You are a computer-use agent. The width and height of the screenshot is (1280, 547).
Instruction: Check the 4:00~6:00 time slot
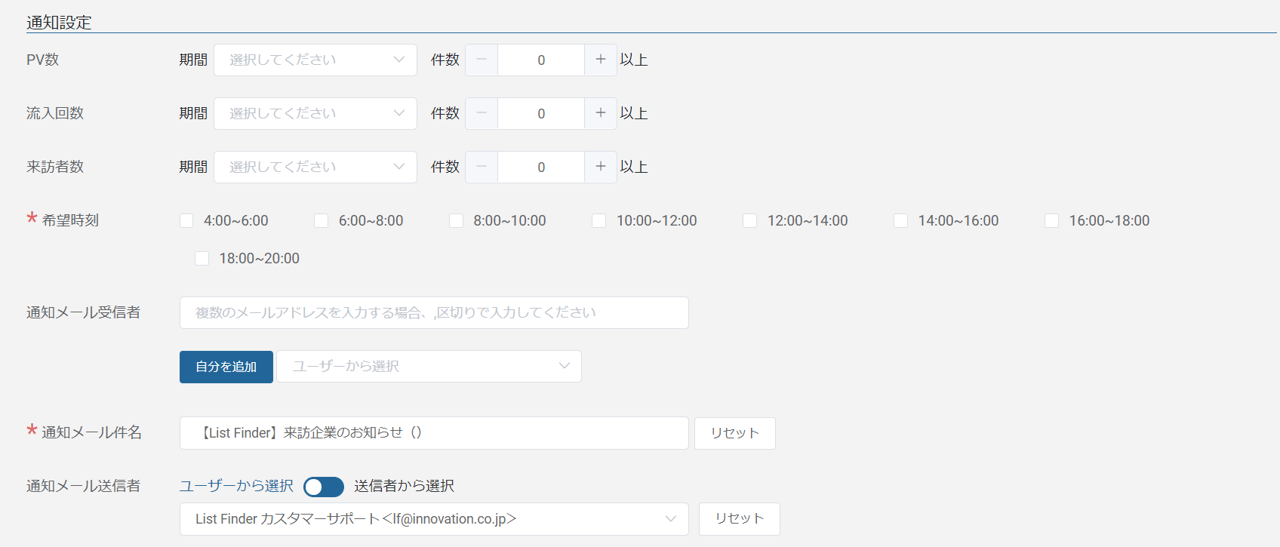[186, 221]
